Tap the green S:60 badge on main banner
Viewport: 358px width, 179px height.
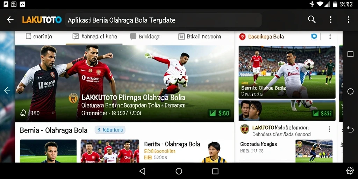click(x=219, y=113)
